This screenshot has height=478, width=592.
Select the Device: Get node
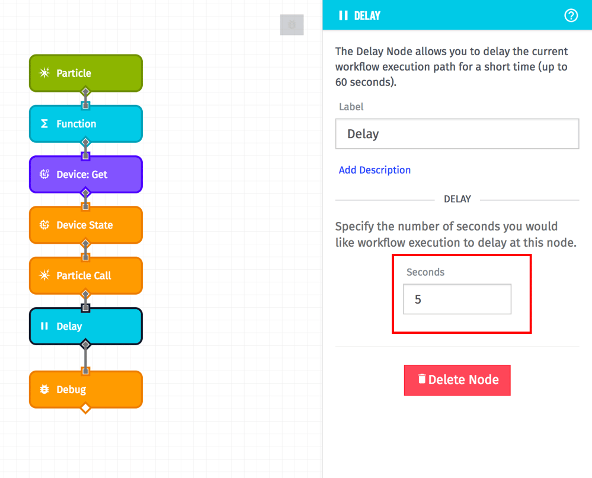pyautogui.click(x=85, y=174)
